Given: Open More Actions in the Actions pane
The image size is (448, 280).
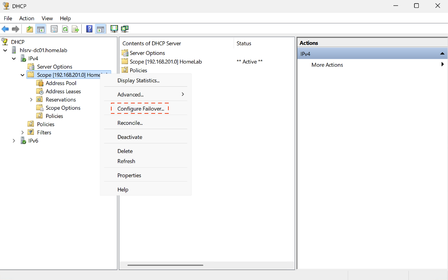Looking at the screenshot, I should click(x=327, y=65).
